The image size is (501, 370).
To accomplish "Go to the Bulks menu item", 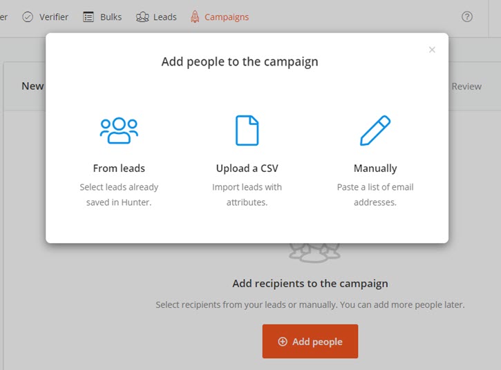I will 111,17.
